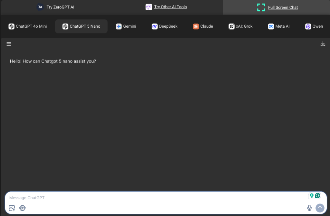
Task: Open the Full Screen Chat link
Action: point(283,8)
